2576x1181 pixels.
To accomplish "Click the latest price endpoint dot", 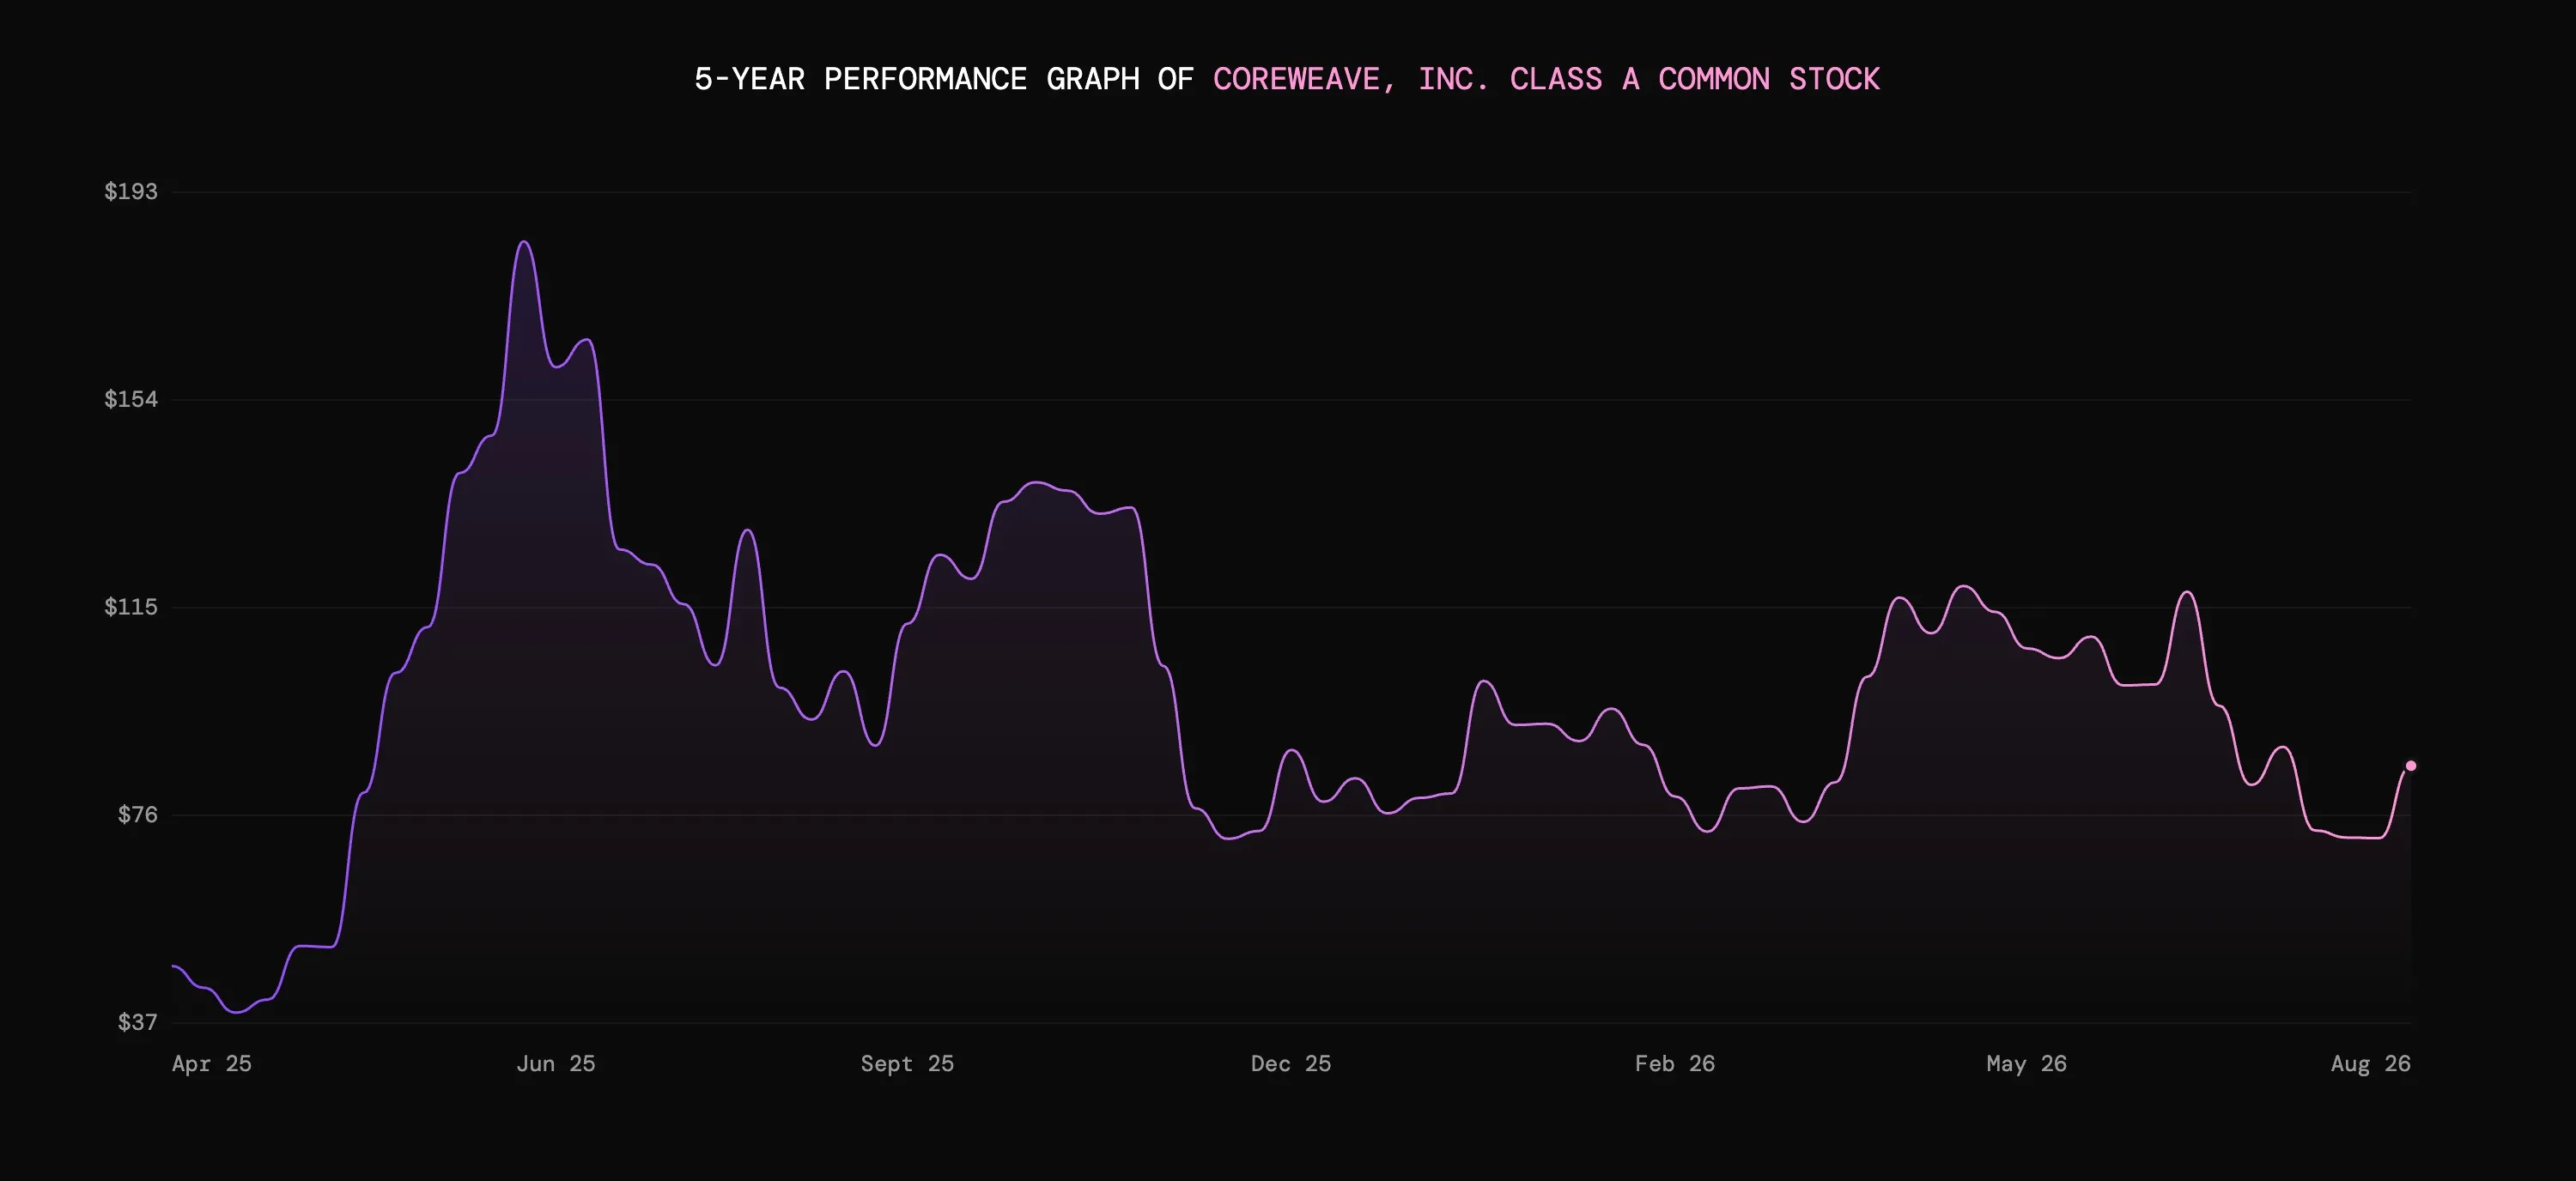I will tap(2410, 766).
